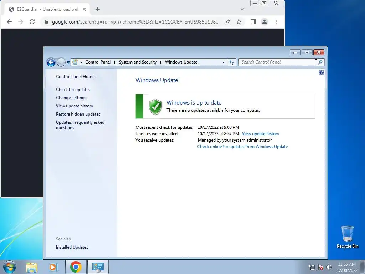This screenshot has height=274, width=365.
Task: Minimize the Chrome window
Action: click(x=255, y=3)
